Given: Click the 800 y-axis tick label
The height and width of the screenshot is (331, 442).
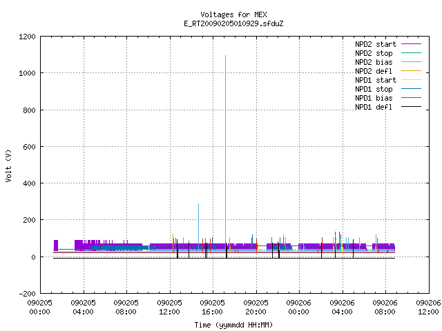Looking at the screenshot, I should (x=29, y=110).
